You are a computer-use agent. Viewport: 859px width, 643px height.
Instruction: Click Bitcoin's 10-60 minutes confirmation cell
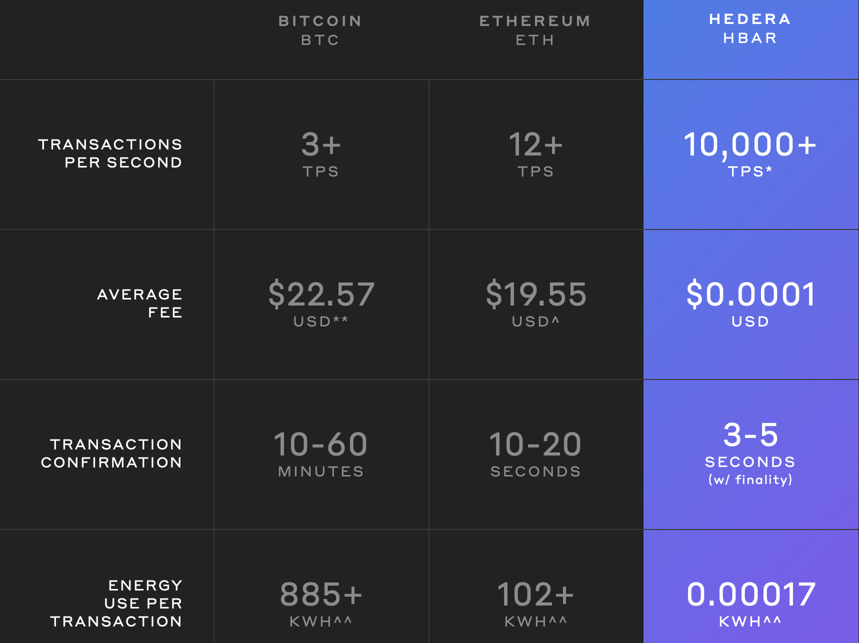320,453
